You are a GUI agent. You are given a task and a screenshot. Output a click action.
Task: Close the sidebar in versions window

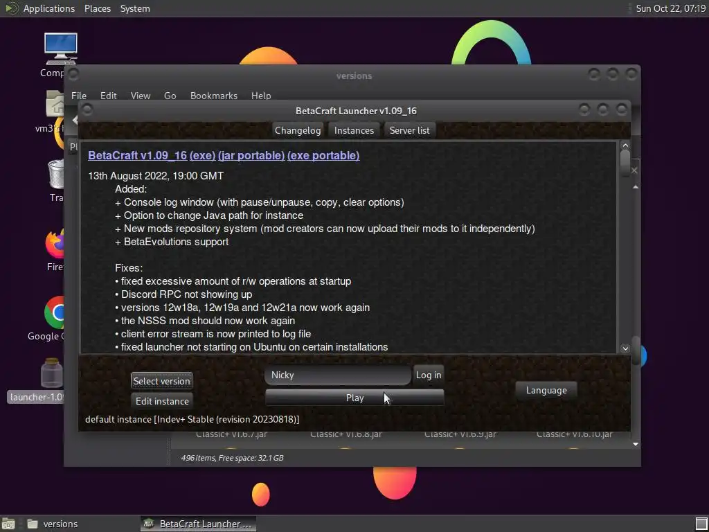click(x=634, y=170)
